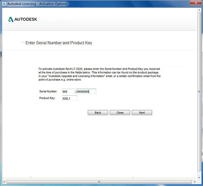Image resolution: width=203 pixels, height=186 pixels.
Task: Click the Next button
Action: coord(142,112)
